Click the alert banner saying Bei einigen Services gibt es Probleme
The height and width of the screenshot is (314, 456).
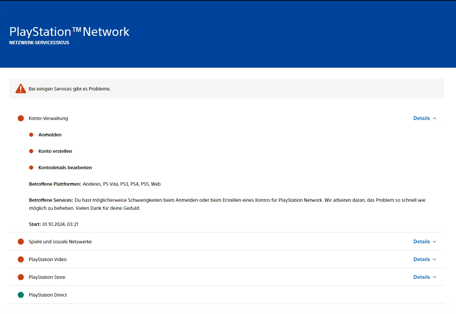70,88
